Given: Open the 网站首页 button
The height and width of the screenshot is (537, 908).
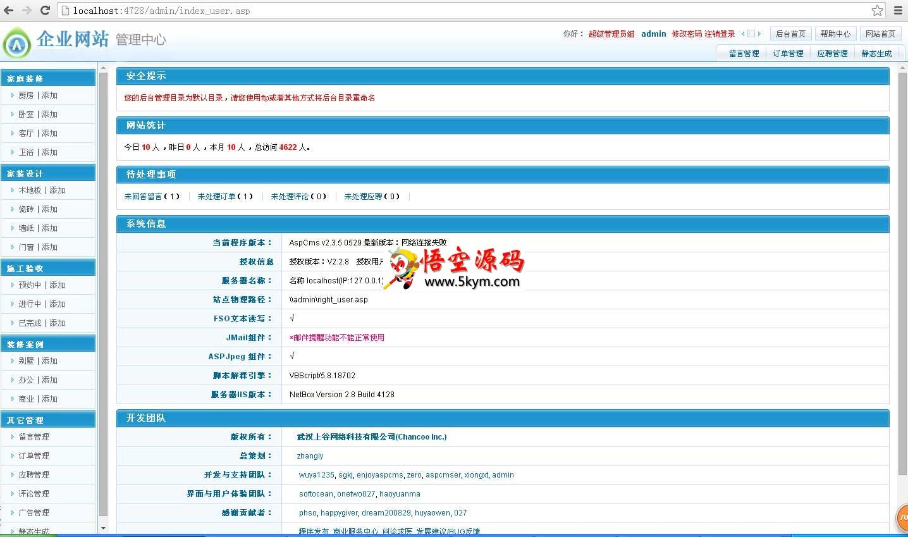Looking at the screenshot, I should point(880,34).
